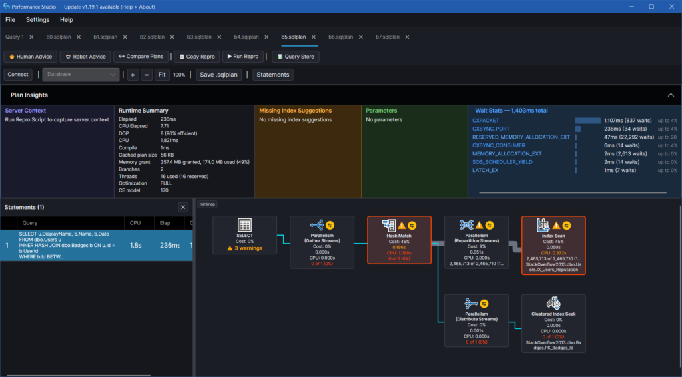Select the Distribute Streams operator icon
The width and height of the screenshot is (682, 377).
point(471,303)
